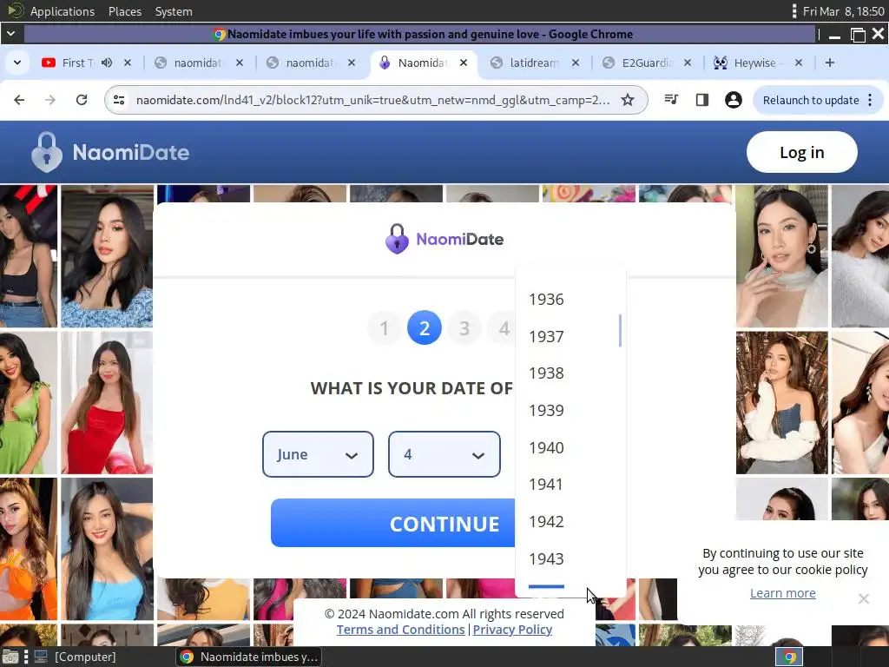Close the First T YouTube tab

pos(128,63)
